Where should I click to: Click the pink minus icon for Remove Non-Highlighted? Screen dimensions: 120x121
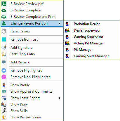[4, 77]
